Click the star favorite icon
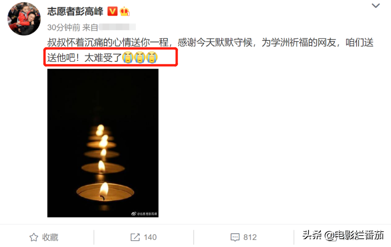Screen dimensions: 391x247 (34, 237)
